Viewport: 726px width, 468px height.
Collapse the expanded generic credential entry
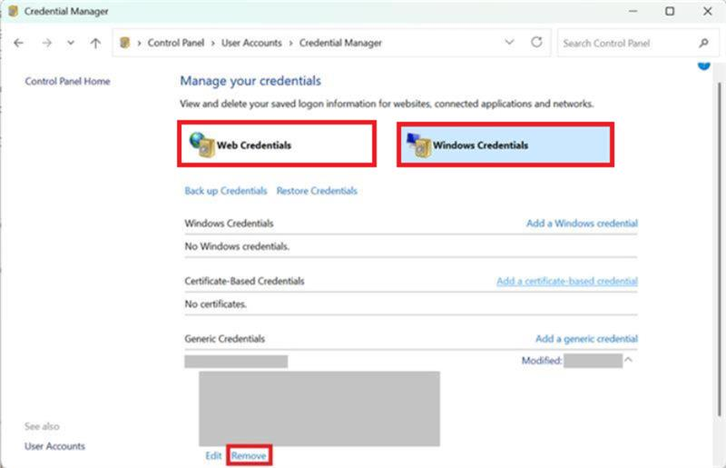pyautogui.click(x=628, y=360)
